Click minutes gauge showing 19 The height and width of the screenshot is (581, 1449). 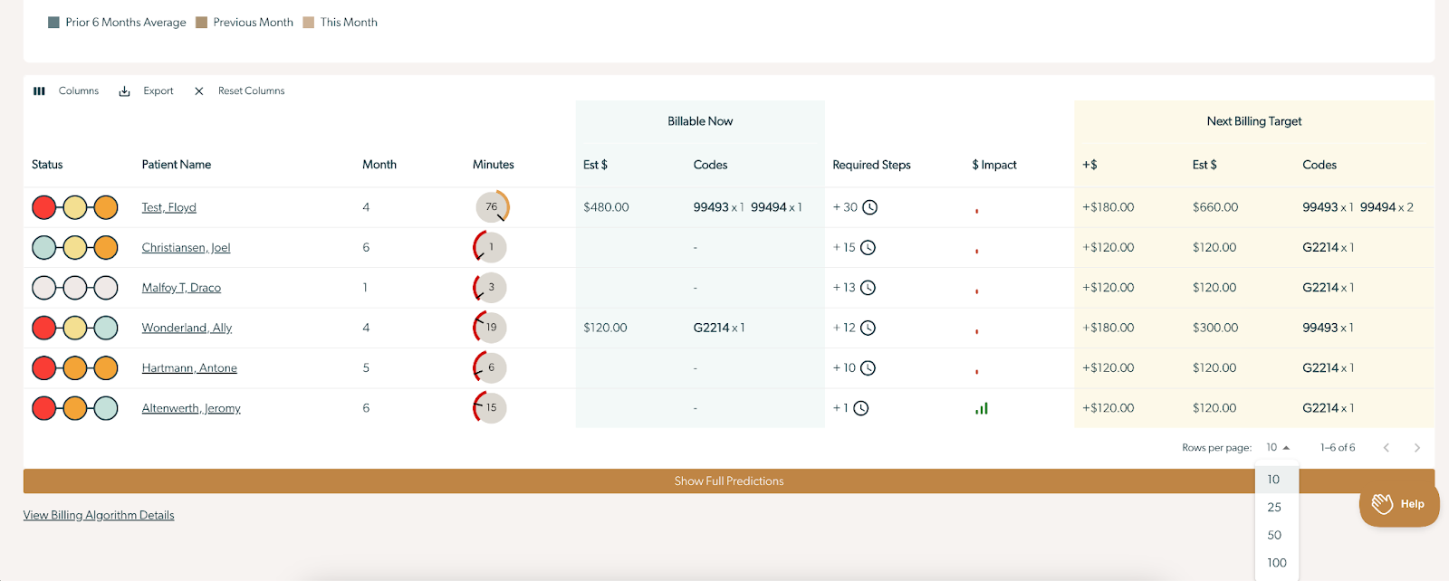490,328
